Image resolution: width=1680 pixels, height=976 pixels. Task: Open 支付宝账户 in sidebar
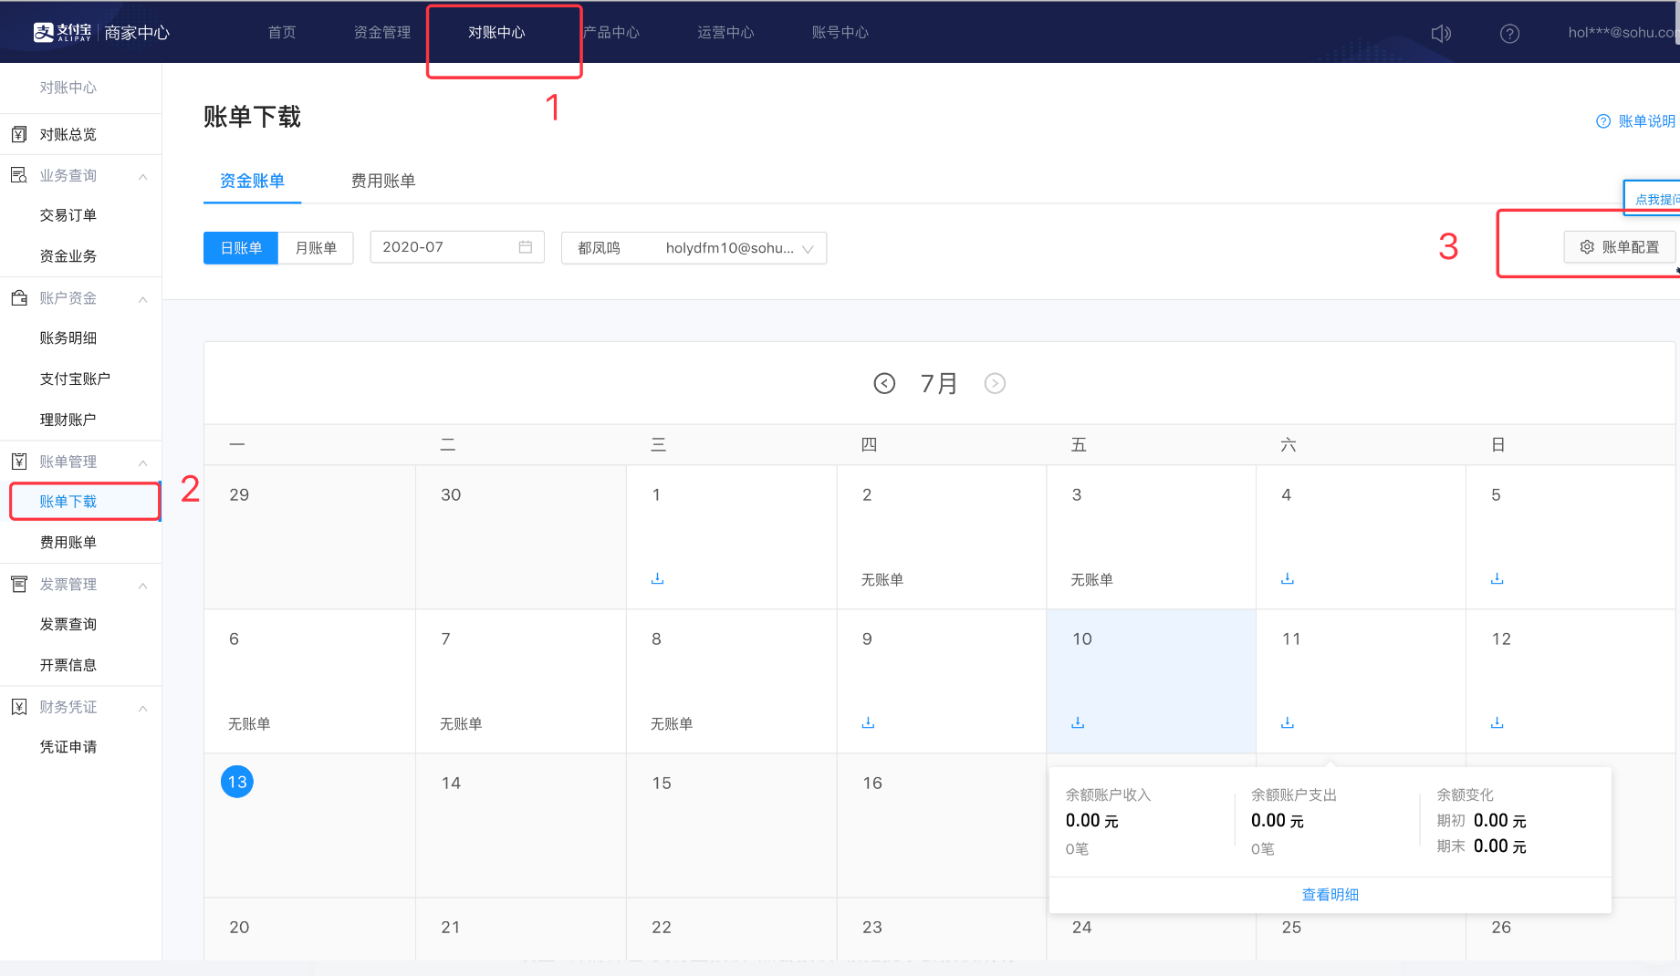pyautogui.click(x=75, y=379)
